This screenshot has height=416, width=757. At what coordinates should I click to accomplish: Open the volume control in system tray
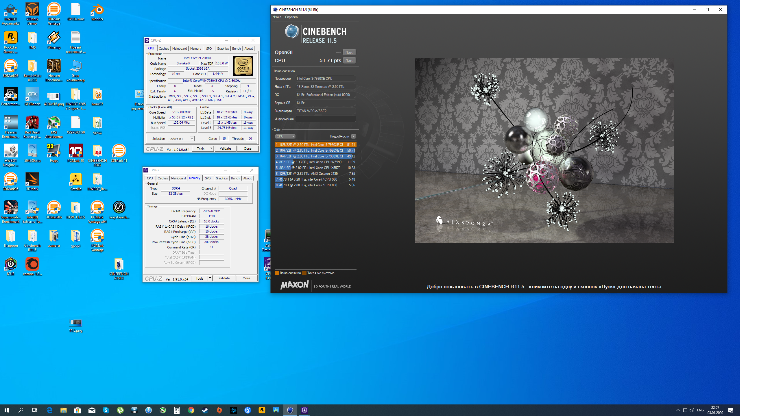click(x=692, y=410)
